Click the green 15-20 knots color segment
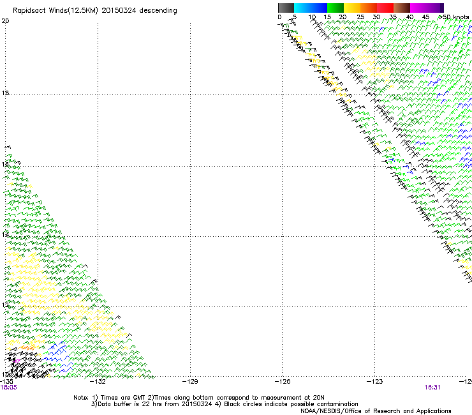This screenshot has width=472, height=415. click(336, 8)
